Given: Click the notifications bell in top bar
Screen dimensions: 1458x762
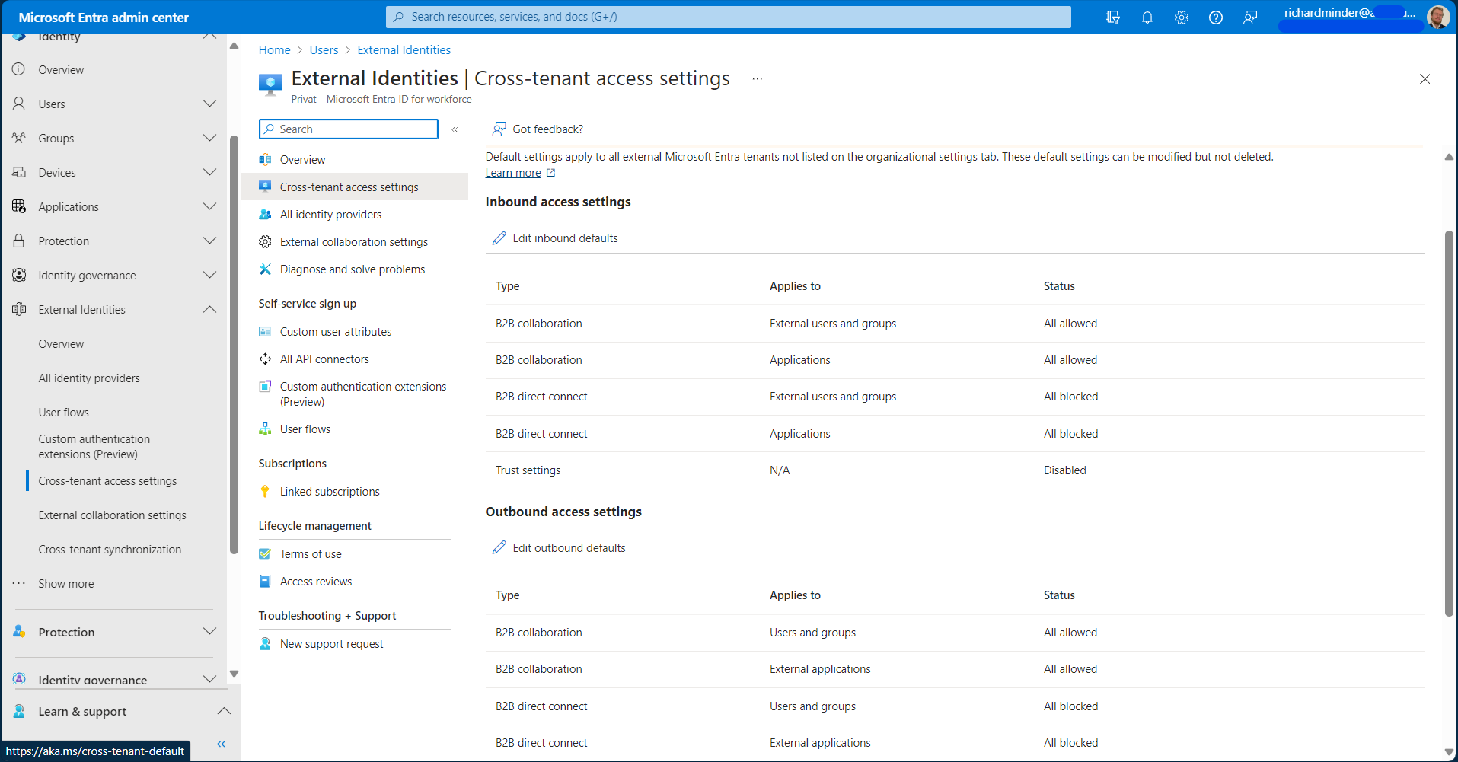Looking at the screenshot, I should click(1147, 17).
